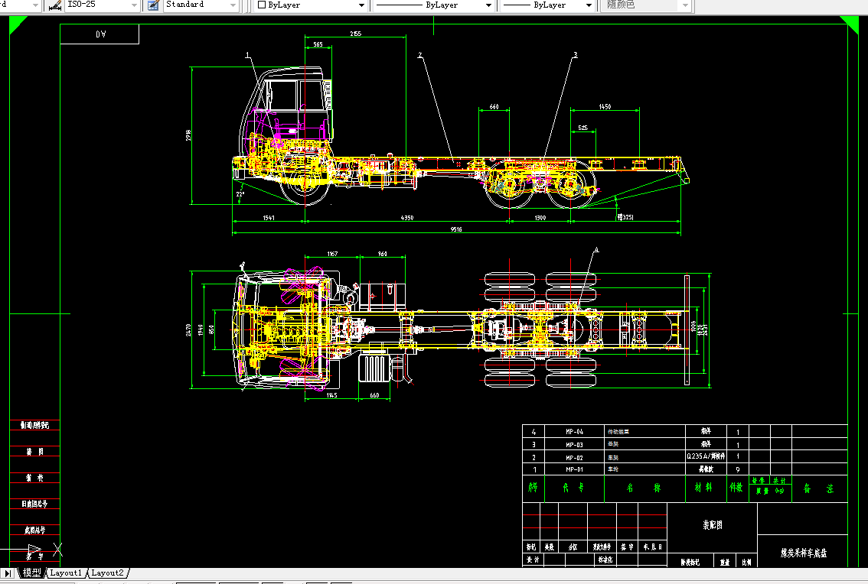Click the ByLayer white color swatch
868x584 pixels.
click(262, 5)
